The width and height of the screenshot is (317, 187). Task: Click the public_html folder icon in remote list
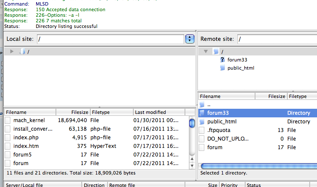[x=203, y=122]
